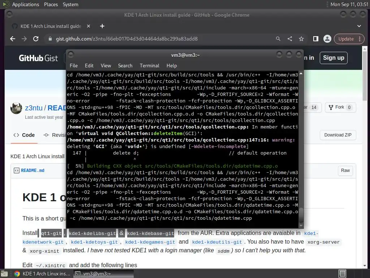Image resolution: width=370 pixels, height=278 pixels.
Task: Open the kde1-kdeutils-git link
Action: point(217,242)
